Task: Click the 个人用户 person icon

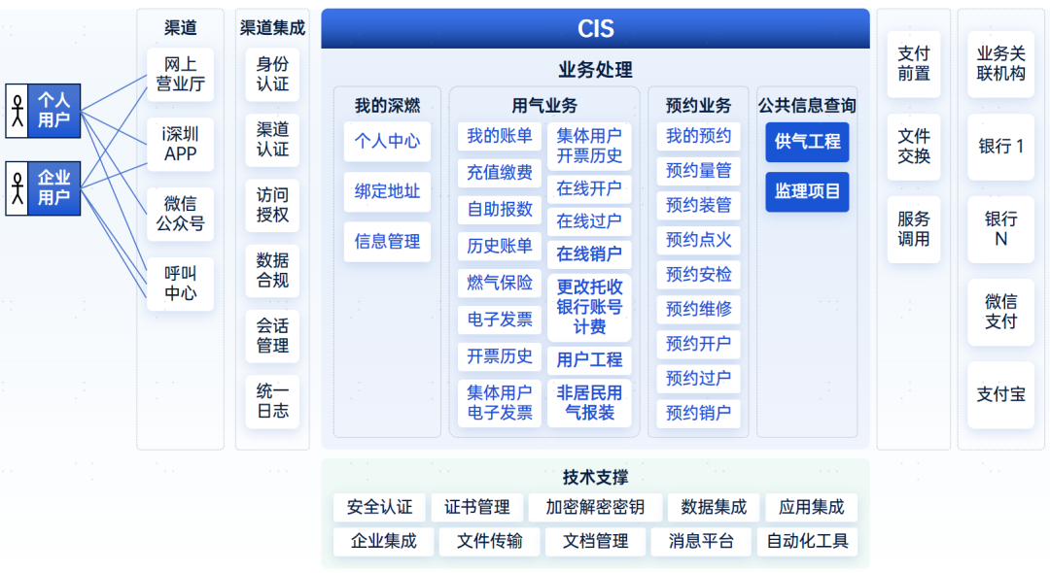Action: [x=17, y=111]
